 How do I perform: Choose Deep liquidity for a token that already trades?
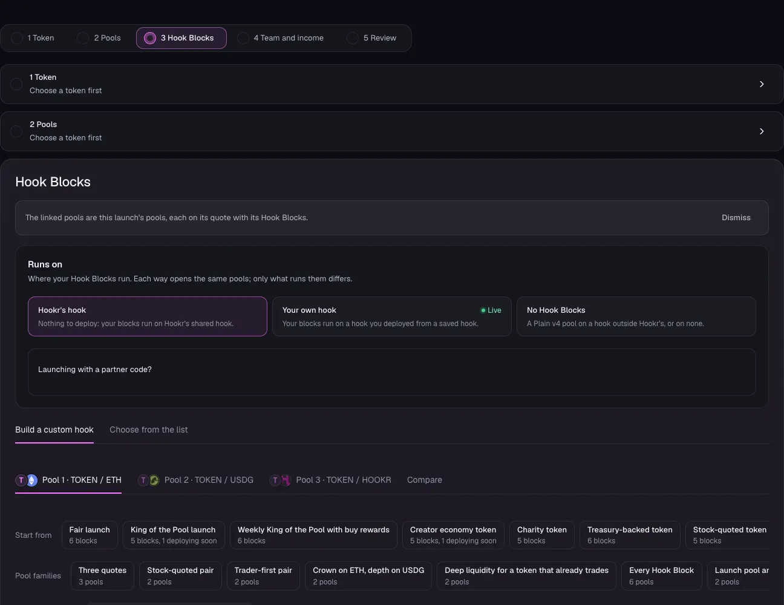tap(527, 576)
